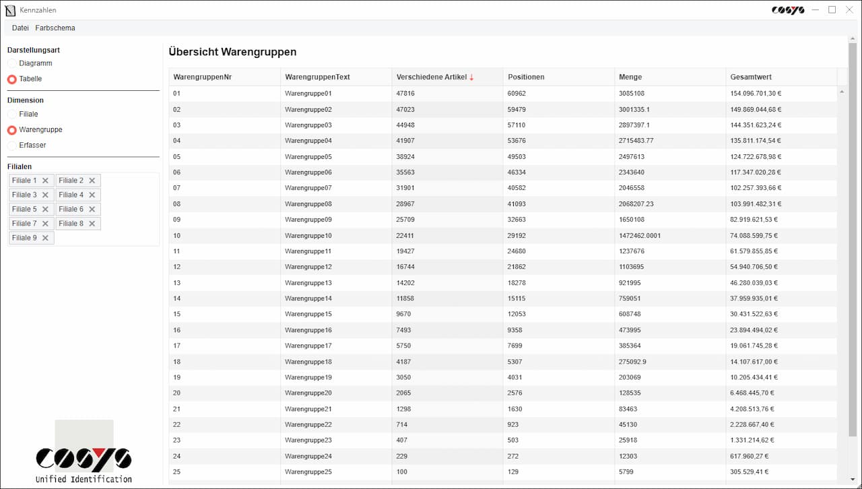Click the Positionen value 21862
Image resolution: width=862 pixels, height=489 pixels.
point(517,267)
